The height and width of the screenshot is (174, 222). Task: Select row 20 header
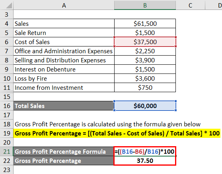[x=6, y=143]
